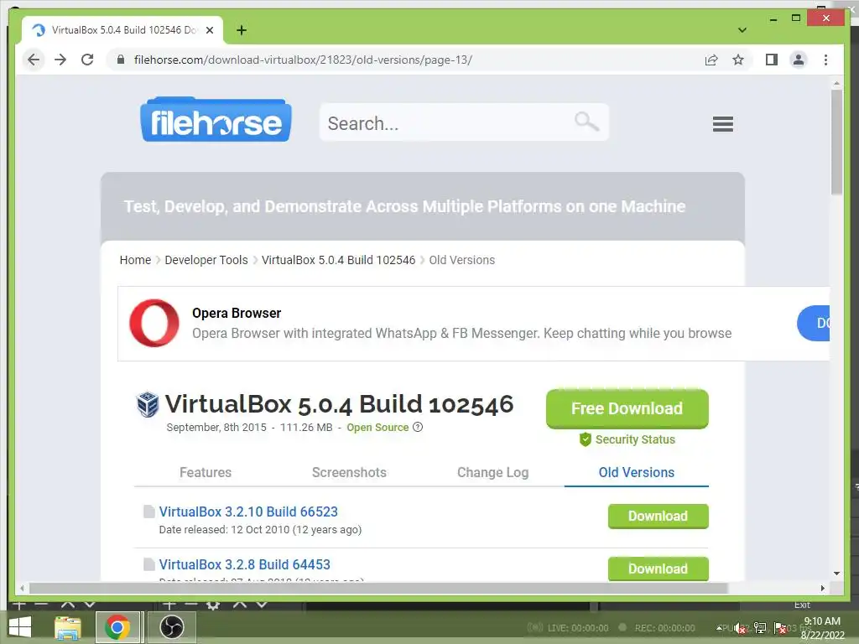Click the VirtualBox cube icon

[148, 405]
